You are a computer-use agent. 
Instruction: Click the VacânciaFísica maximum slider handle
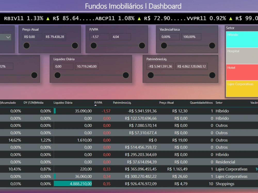(x=212, y=46)
